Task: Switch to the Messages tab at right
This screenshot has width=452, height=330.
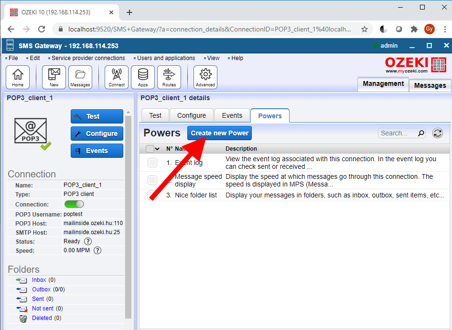Action: click(430, 85)
